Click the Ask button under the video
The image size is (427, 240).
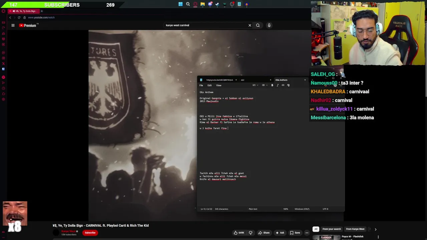[x=280, y=233]
